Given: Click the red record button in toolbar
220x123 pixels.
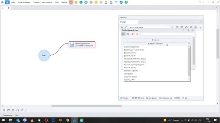Looking at the screenshot, I should tap(71, 2).
